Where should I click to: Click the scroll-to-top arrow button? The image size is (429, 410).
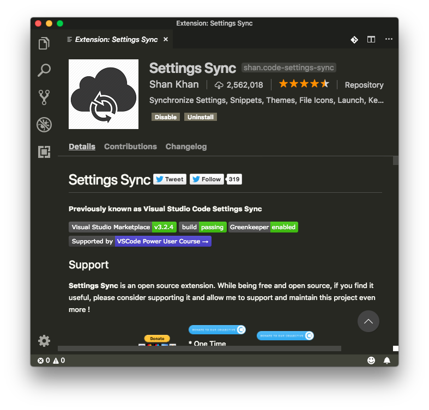pyautogui.click(x=368, y=321)
